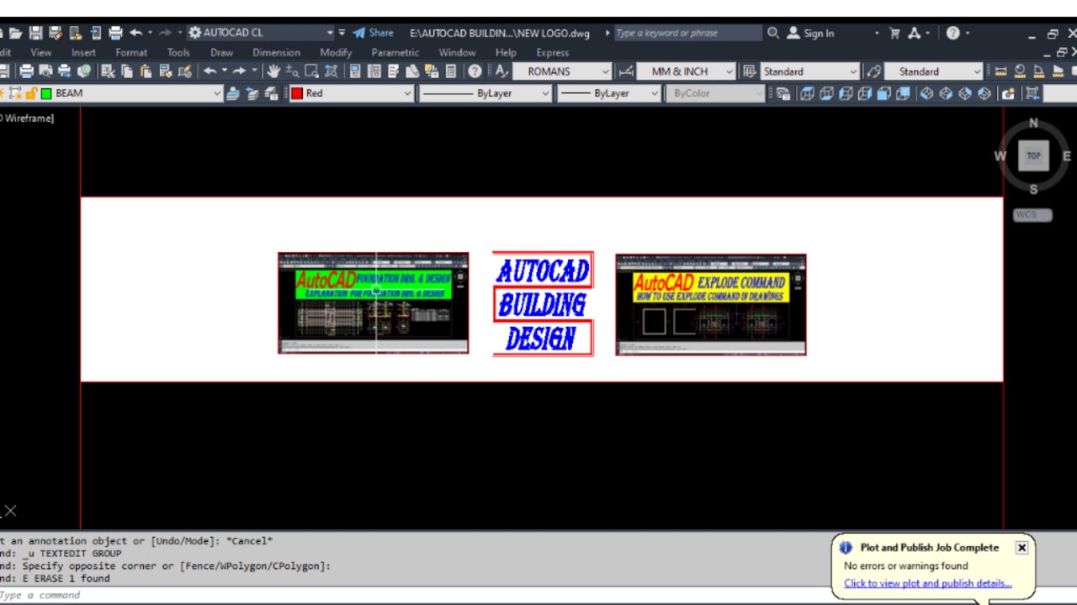Click the Zoom Realtime icon
The width and height of the screenshot is (1077, 605).
point(293,71)
